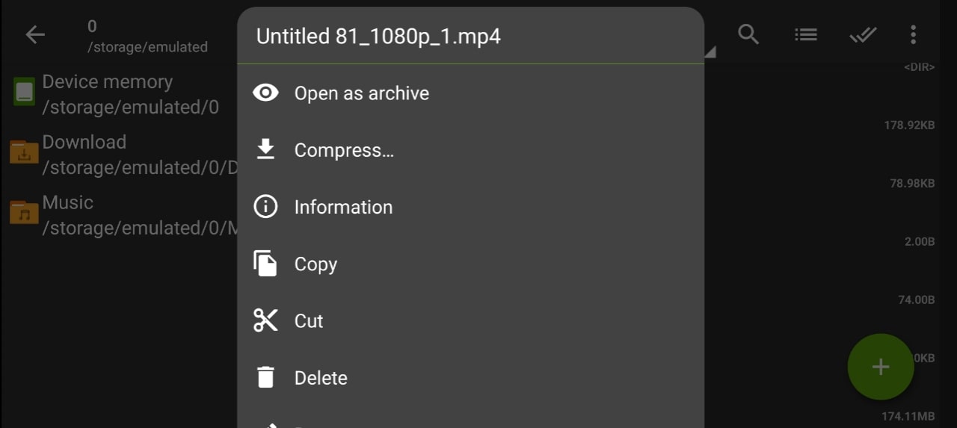Screen dimensions: 957x428
Task: Click the Copy pages icon
Action: tap(265, 264)
